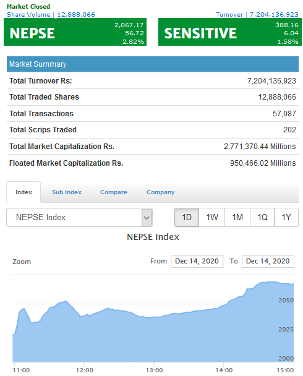Open the NEPSE Index dropdown
The height and width of the screenshot is (376, 303).
click(x=79, y=217)
